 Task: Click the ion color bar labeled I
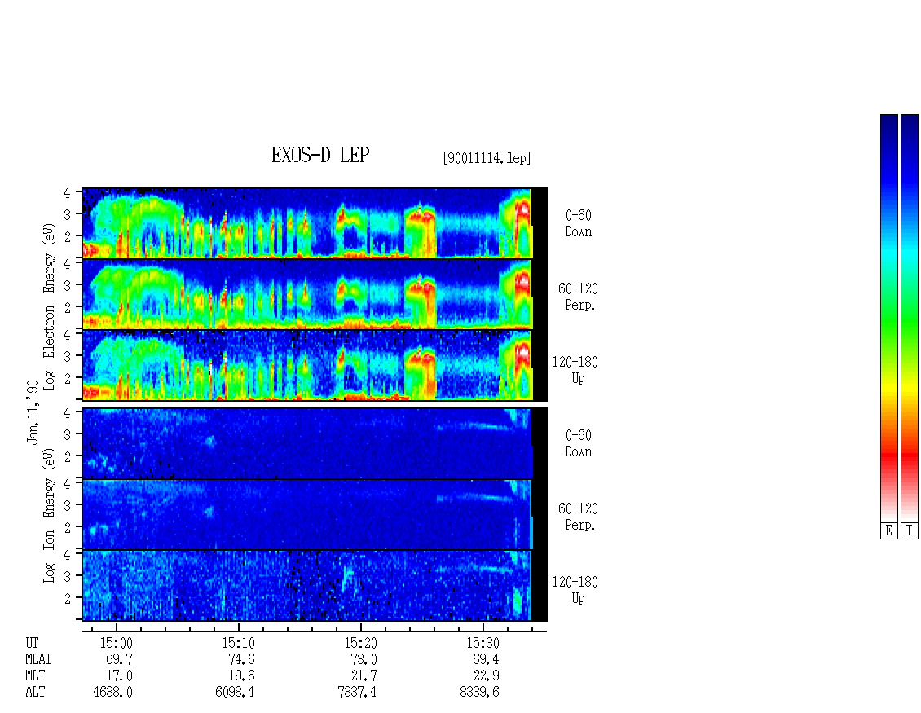(x=910, y=318)
